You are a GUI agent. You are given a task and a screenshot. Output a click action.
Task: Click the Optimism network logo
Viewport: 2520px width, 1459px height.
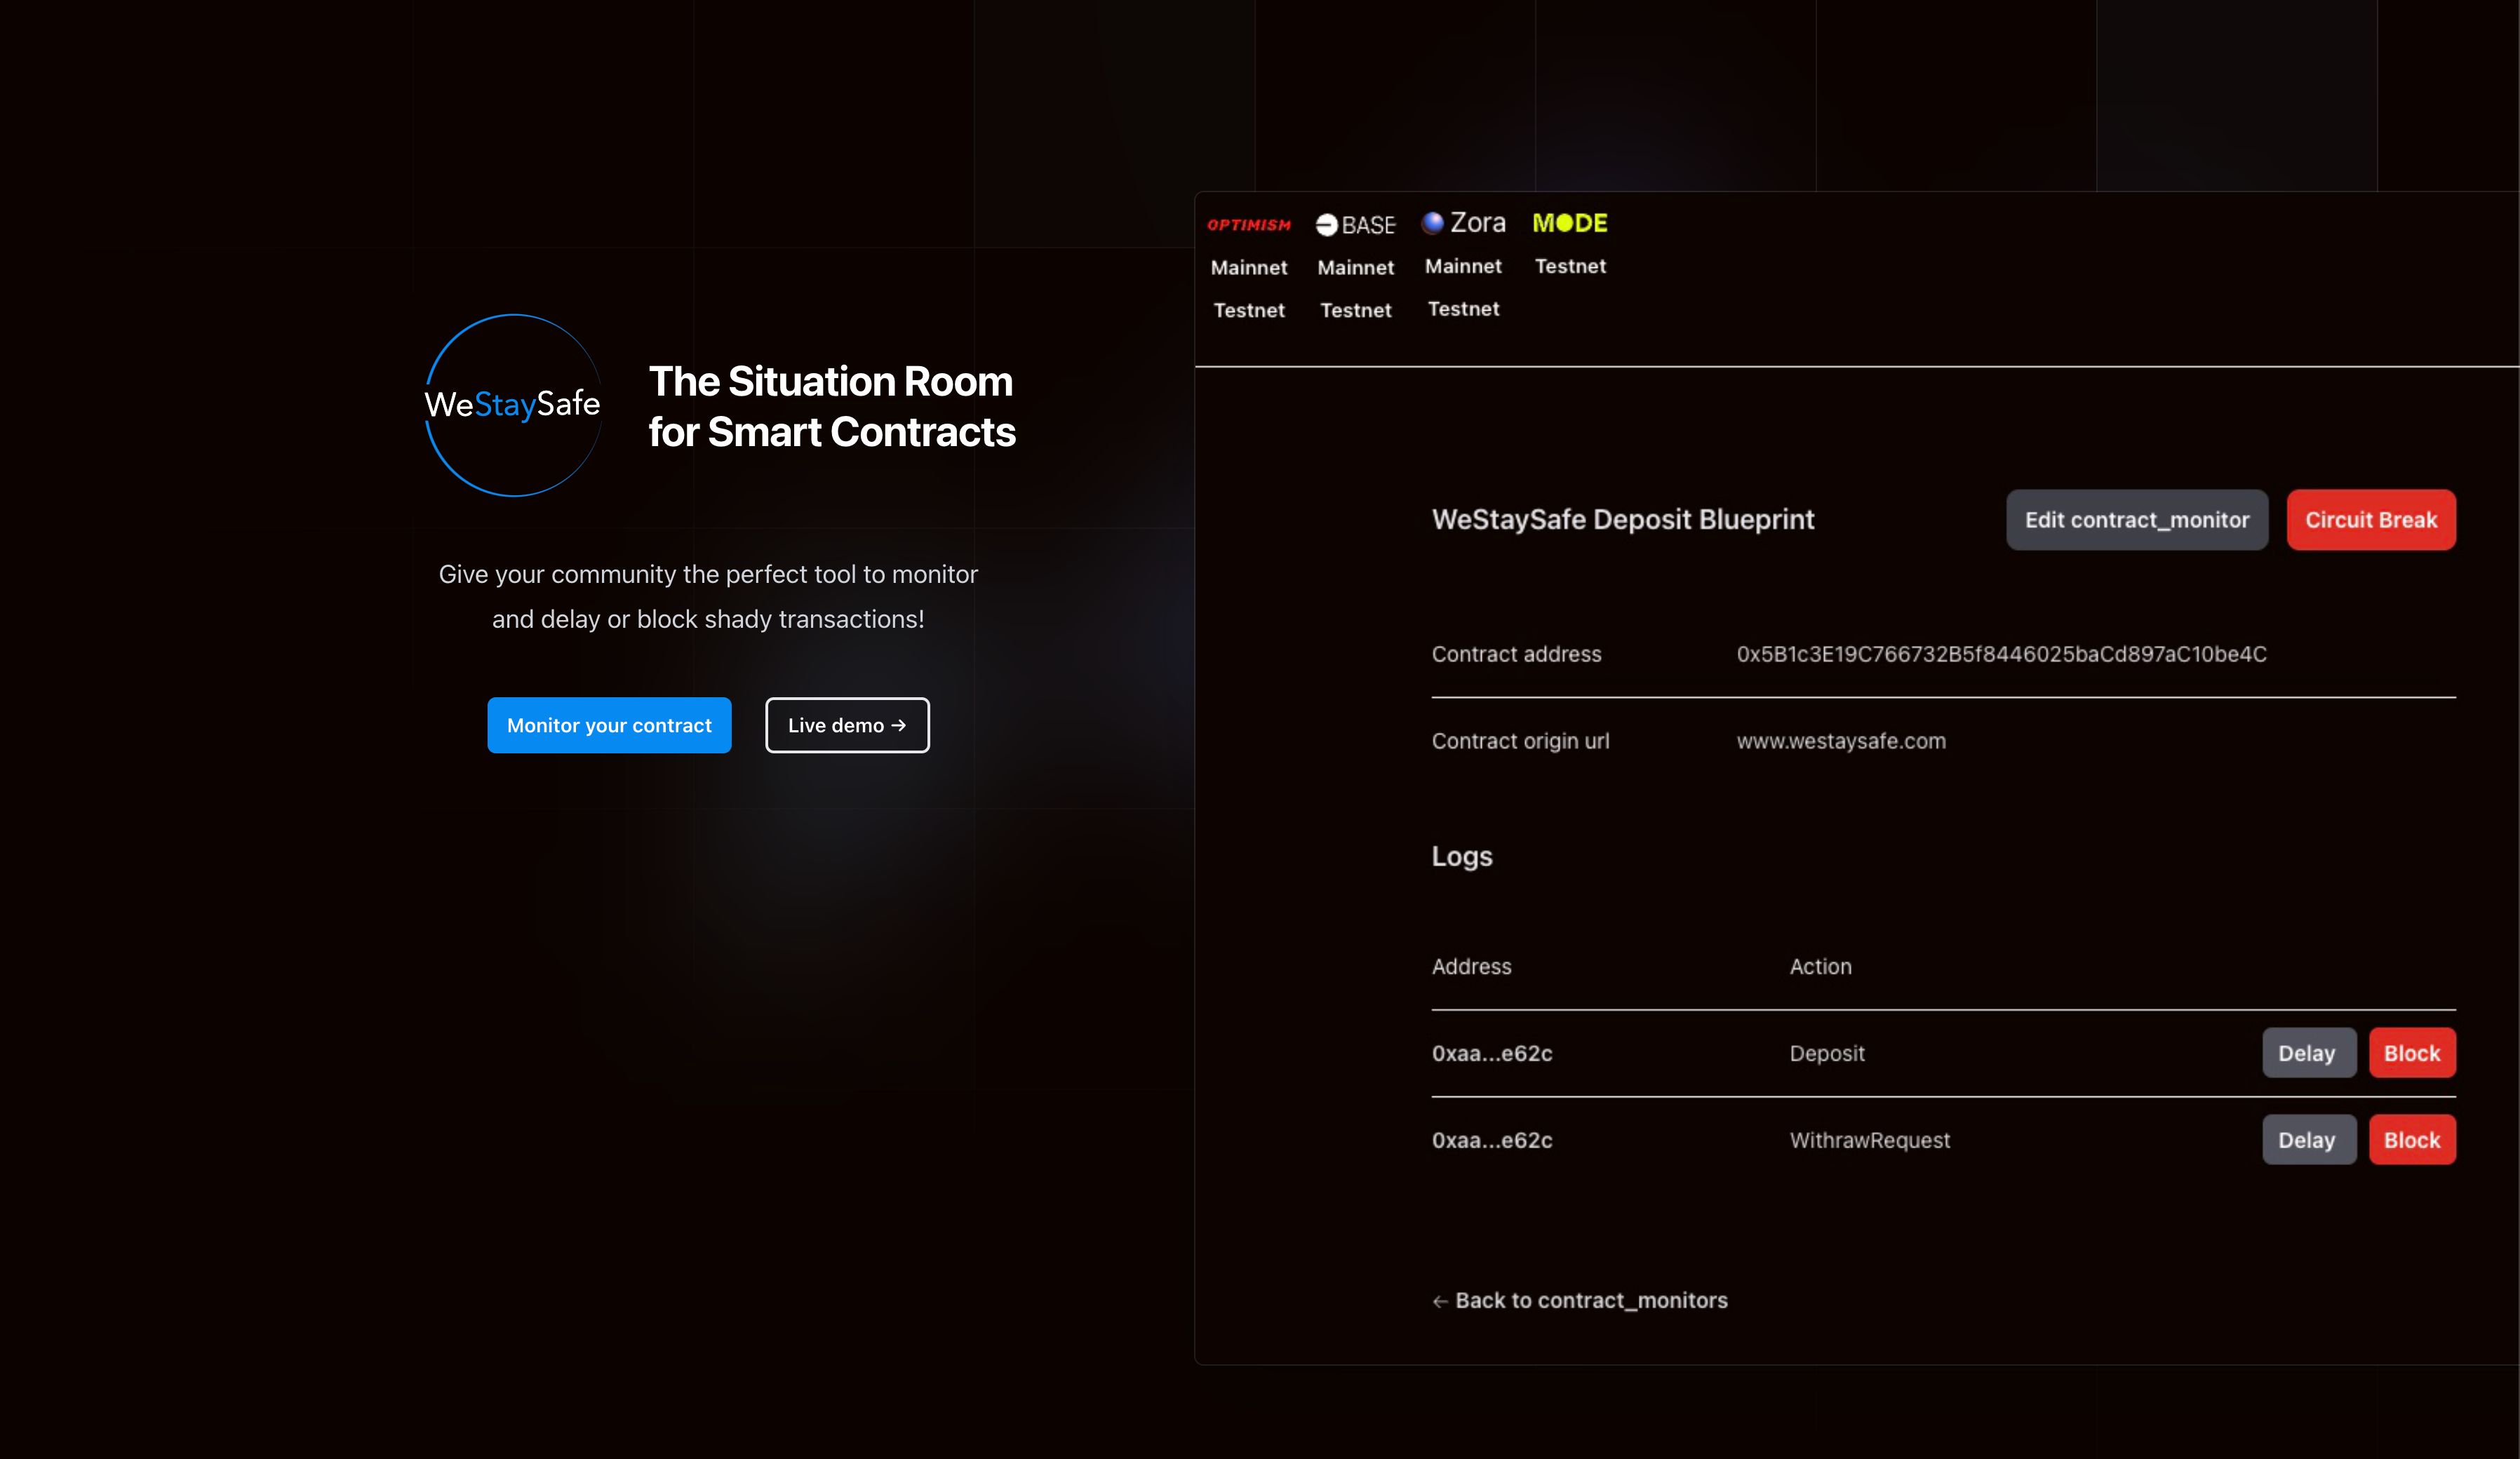point(1248,225)
